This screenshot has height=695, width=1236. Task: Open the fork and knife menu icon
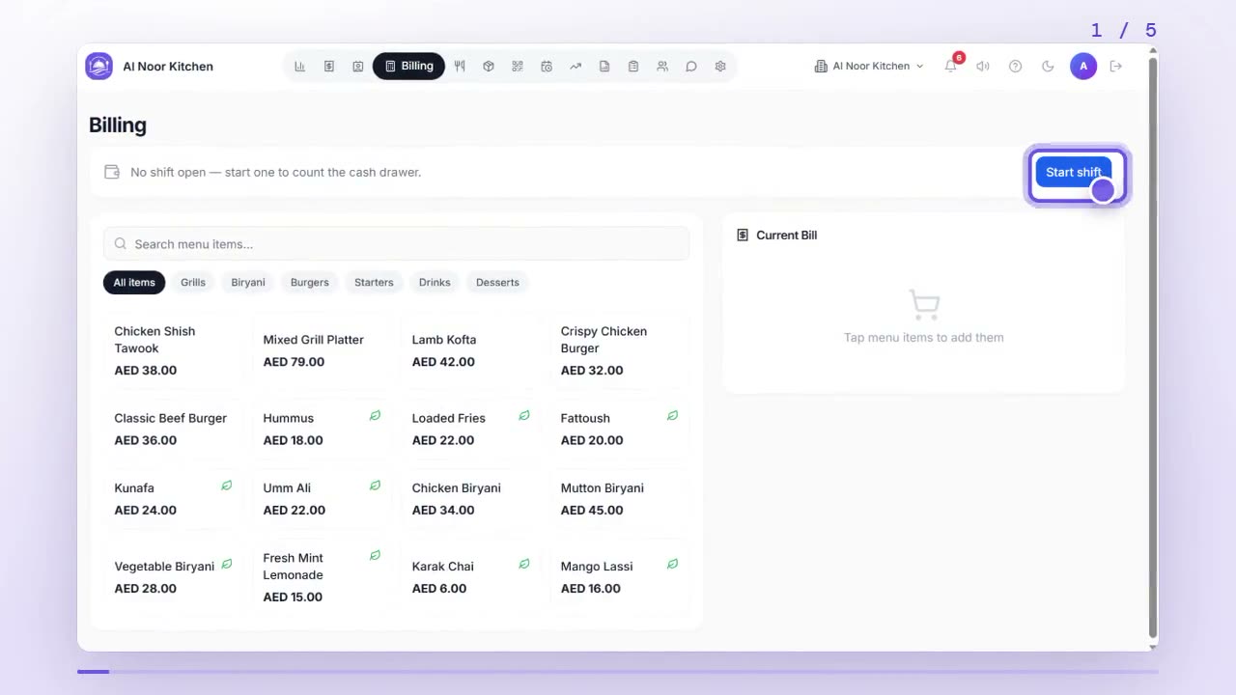point(460,67)
